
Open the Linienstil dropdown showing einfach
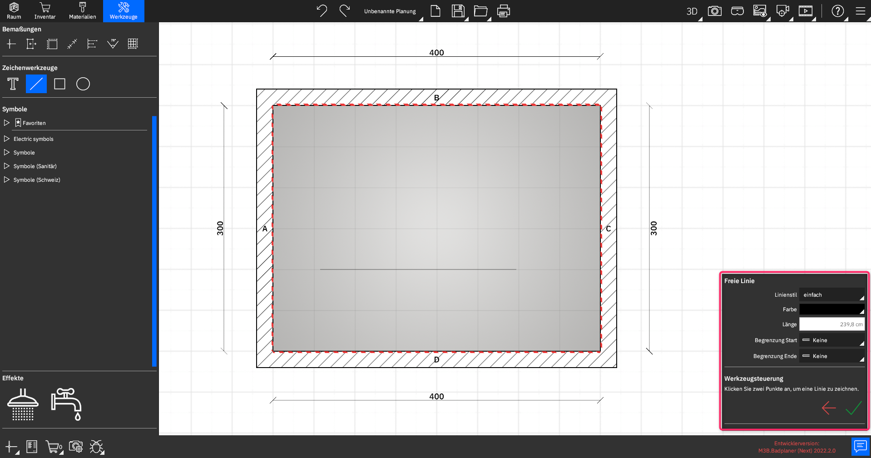coord(832,294)
